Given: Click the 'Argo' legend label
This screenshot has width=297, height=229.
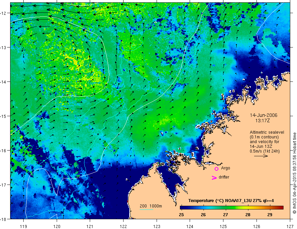Looking at the screenshot, I should 225,168.
